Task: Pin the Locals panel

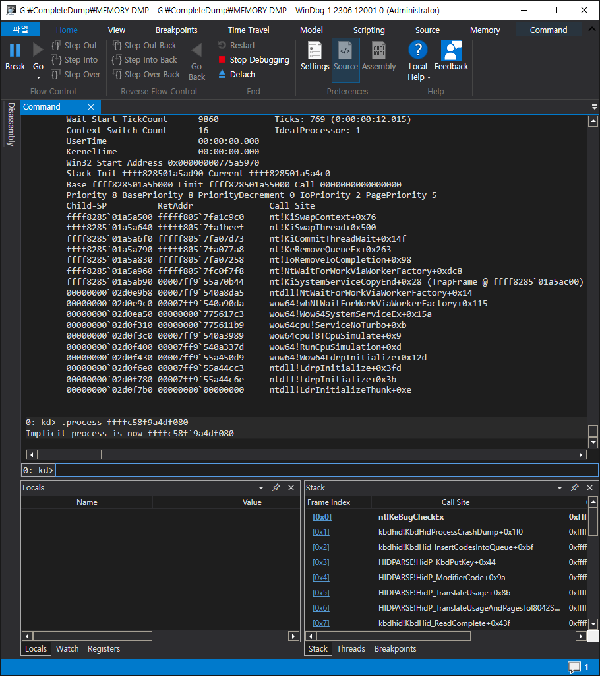Action: tap(276, 487)
